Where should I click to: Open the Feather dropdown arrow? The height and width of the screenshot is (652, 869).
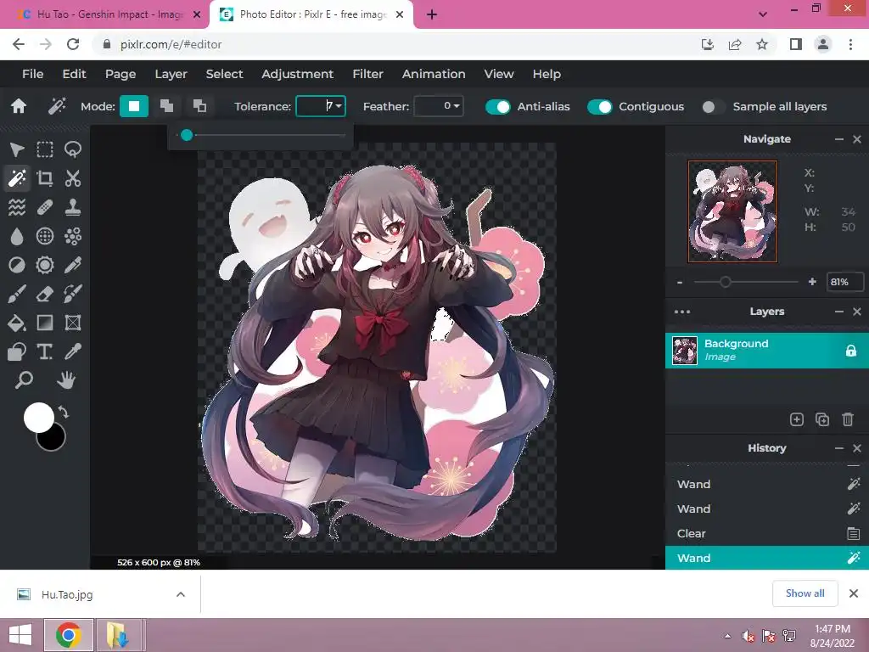click(457, 106)
